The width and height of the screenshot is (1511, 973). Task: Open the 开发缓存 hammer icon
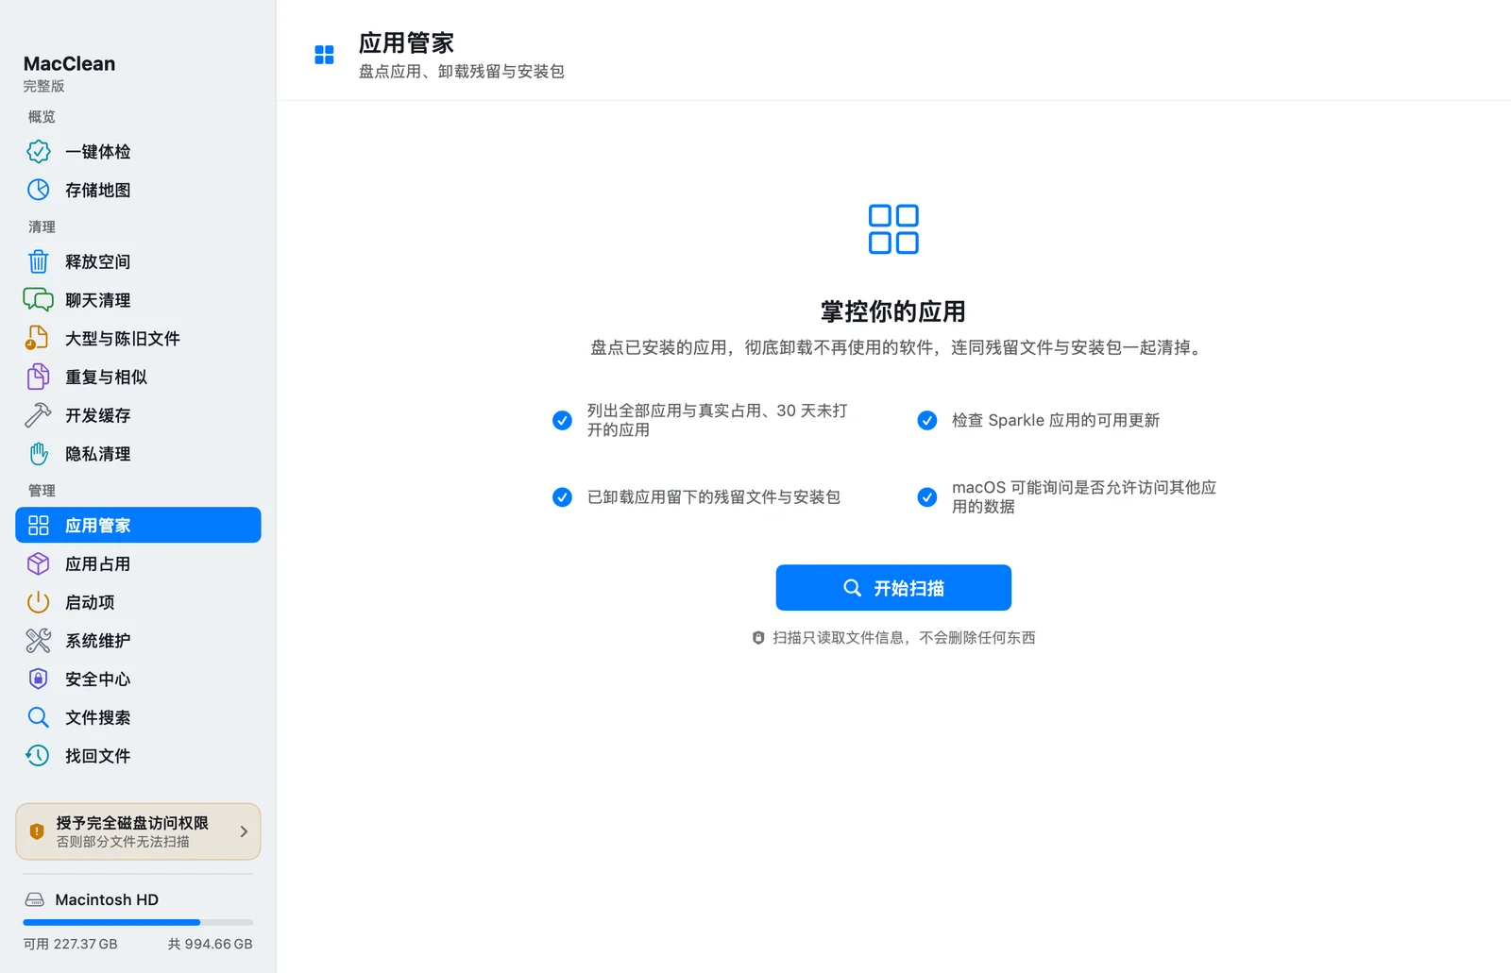point(38,415)
